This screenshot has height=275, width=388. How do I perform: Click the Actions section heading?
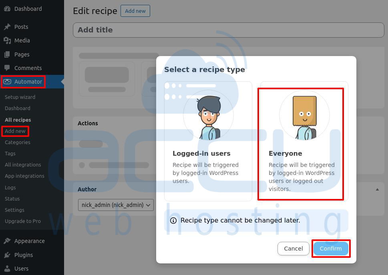tap(88, 123)
